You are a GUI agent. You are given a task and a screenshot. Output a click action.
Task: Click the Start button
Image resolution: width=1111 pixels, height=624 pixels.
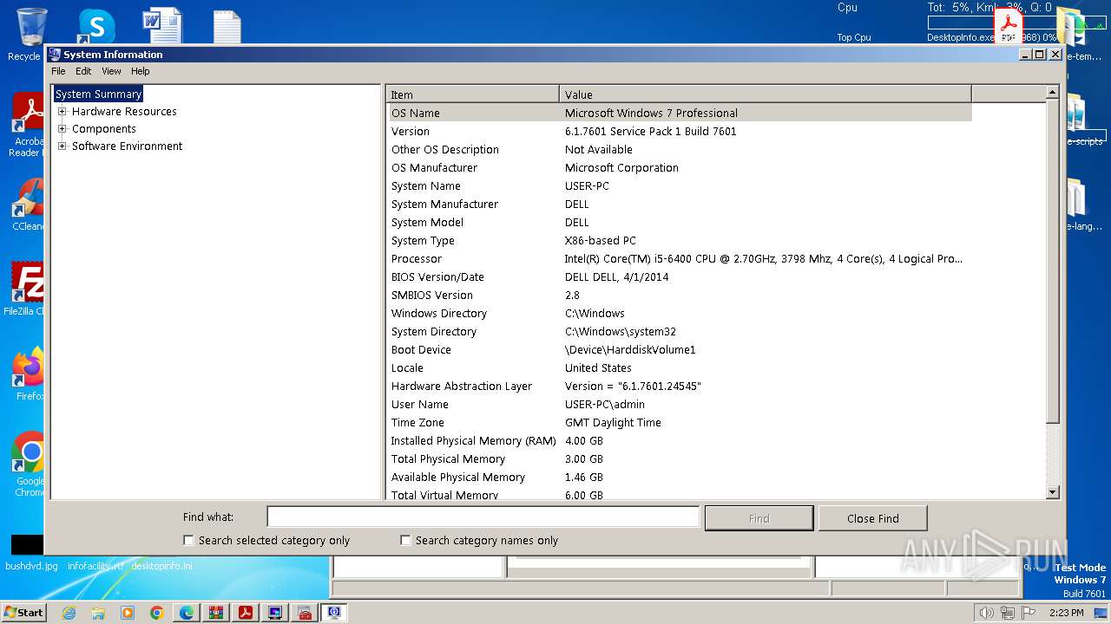[23, 613]
